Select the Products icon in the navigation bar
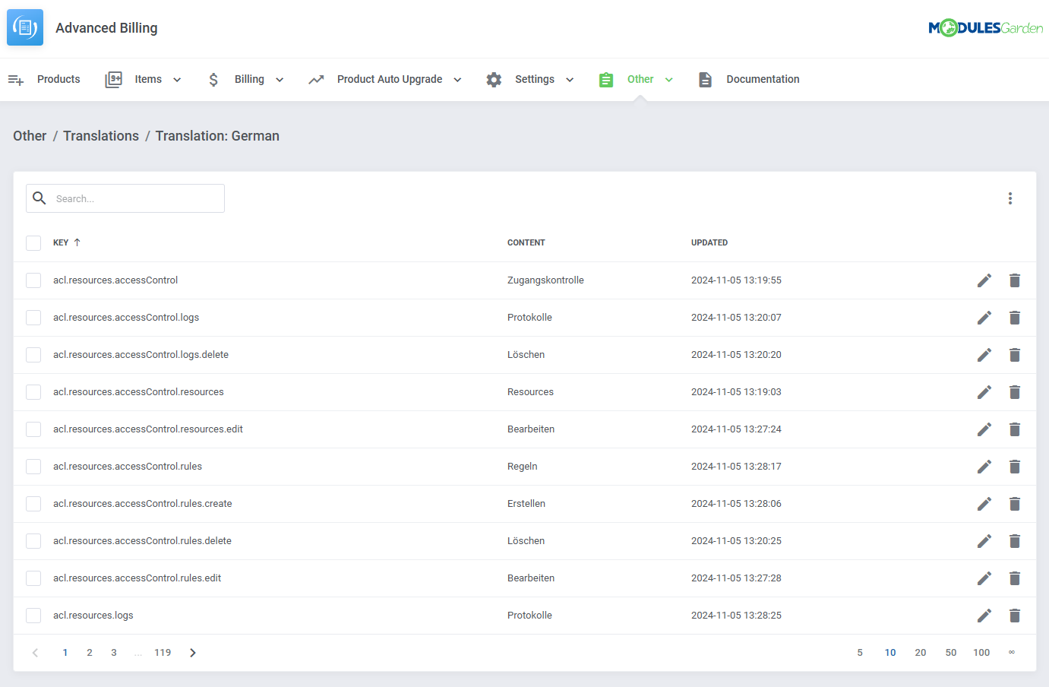1049x687 pixels. click(x=16, y=79)
